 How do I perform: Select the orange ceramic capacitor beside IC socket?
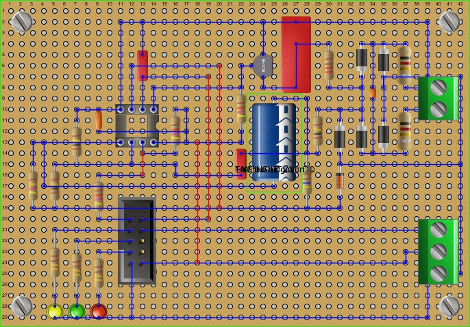99,120
